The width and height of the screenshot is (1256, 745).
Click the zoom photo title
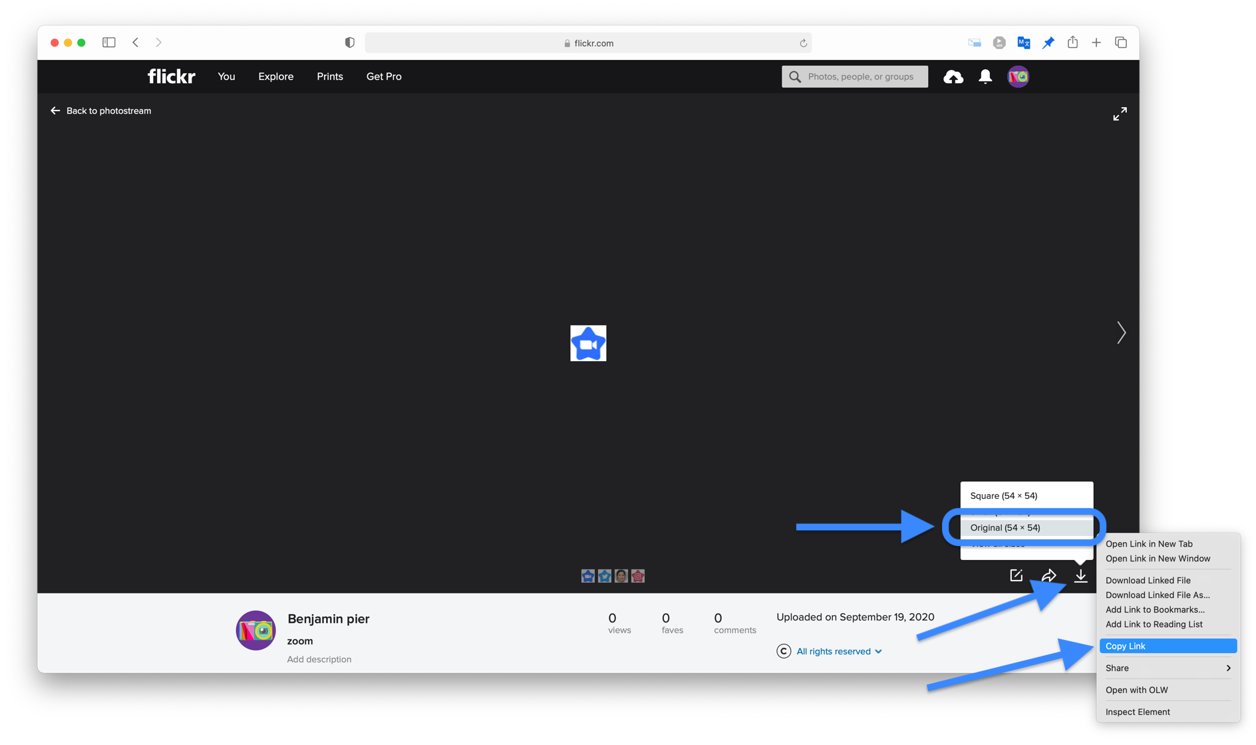pos(299,641)
